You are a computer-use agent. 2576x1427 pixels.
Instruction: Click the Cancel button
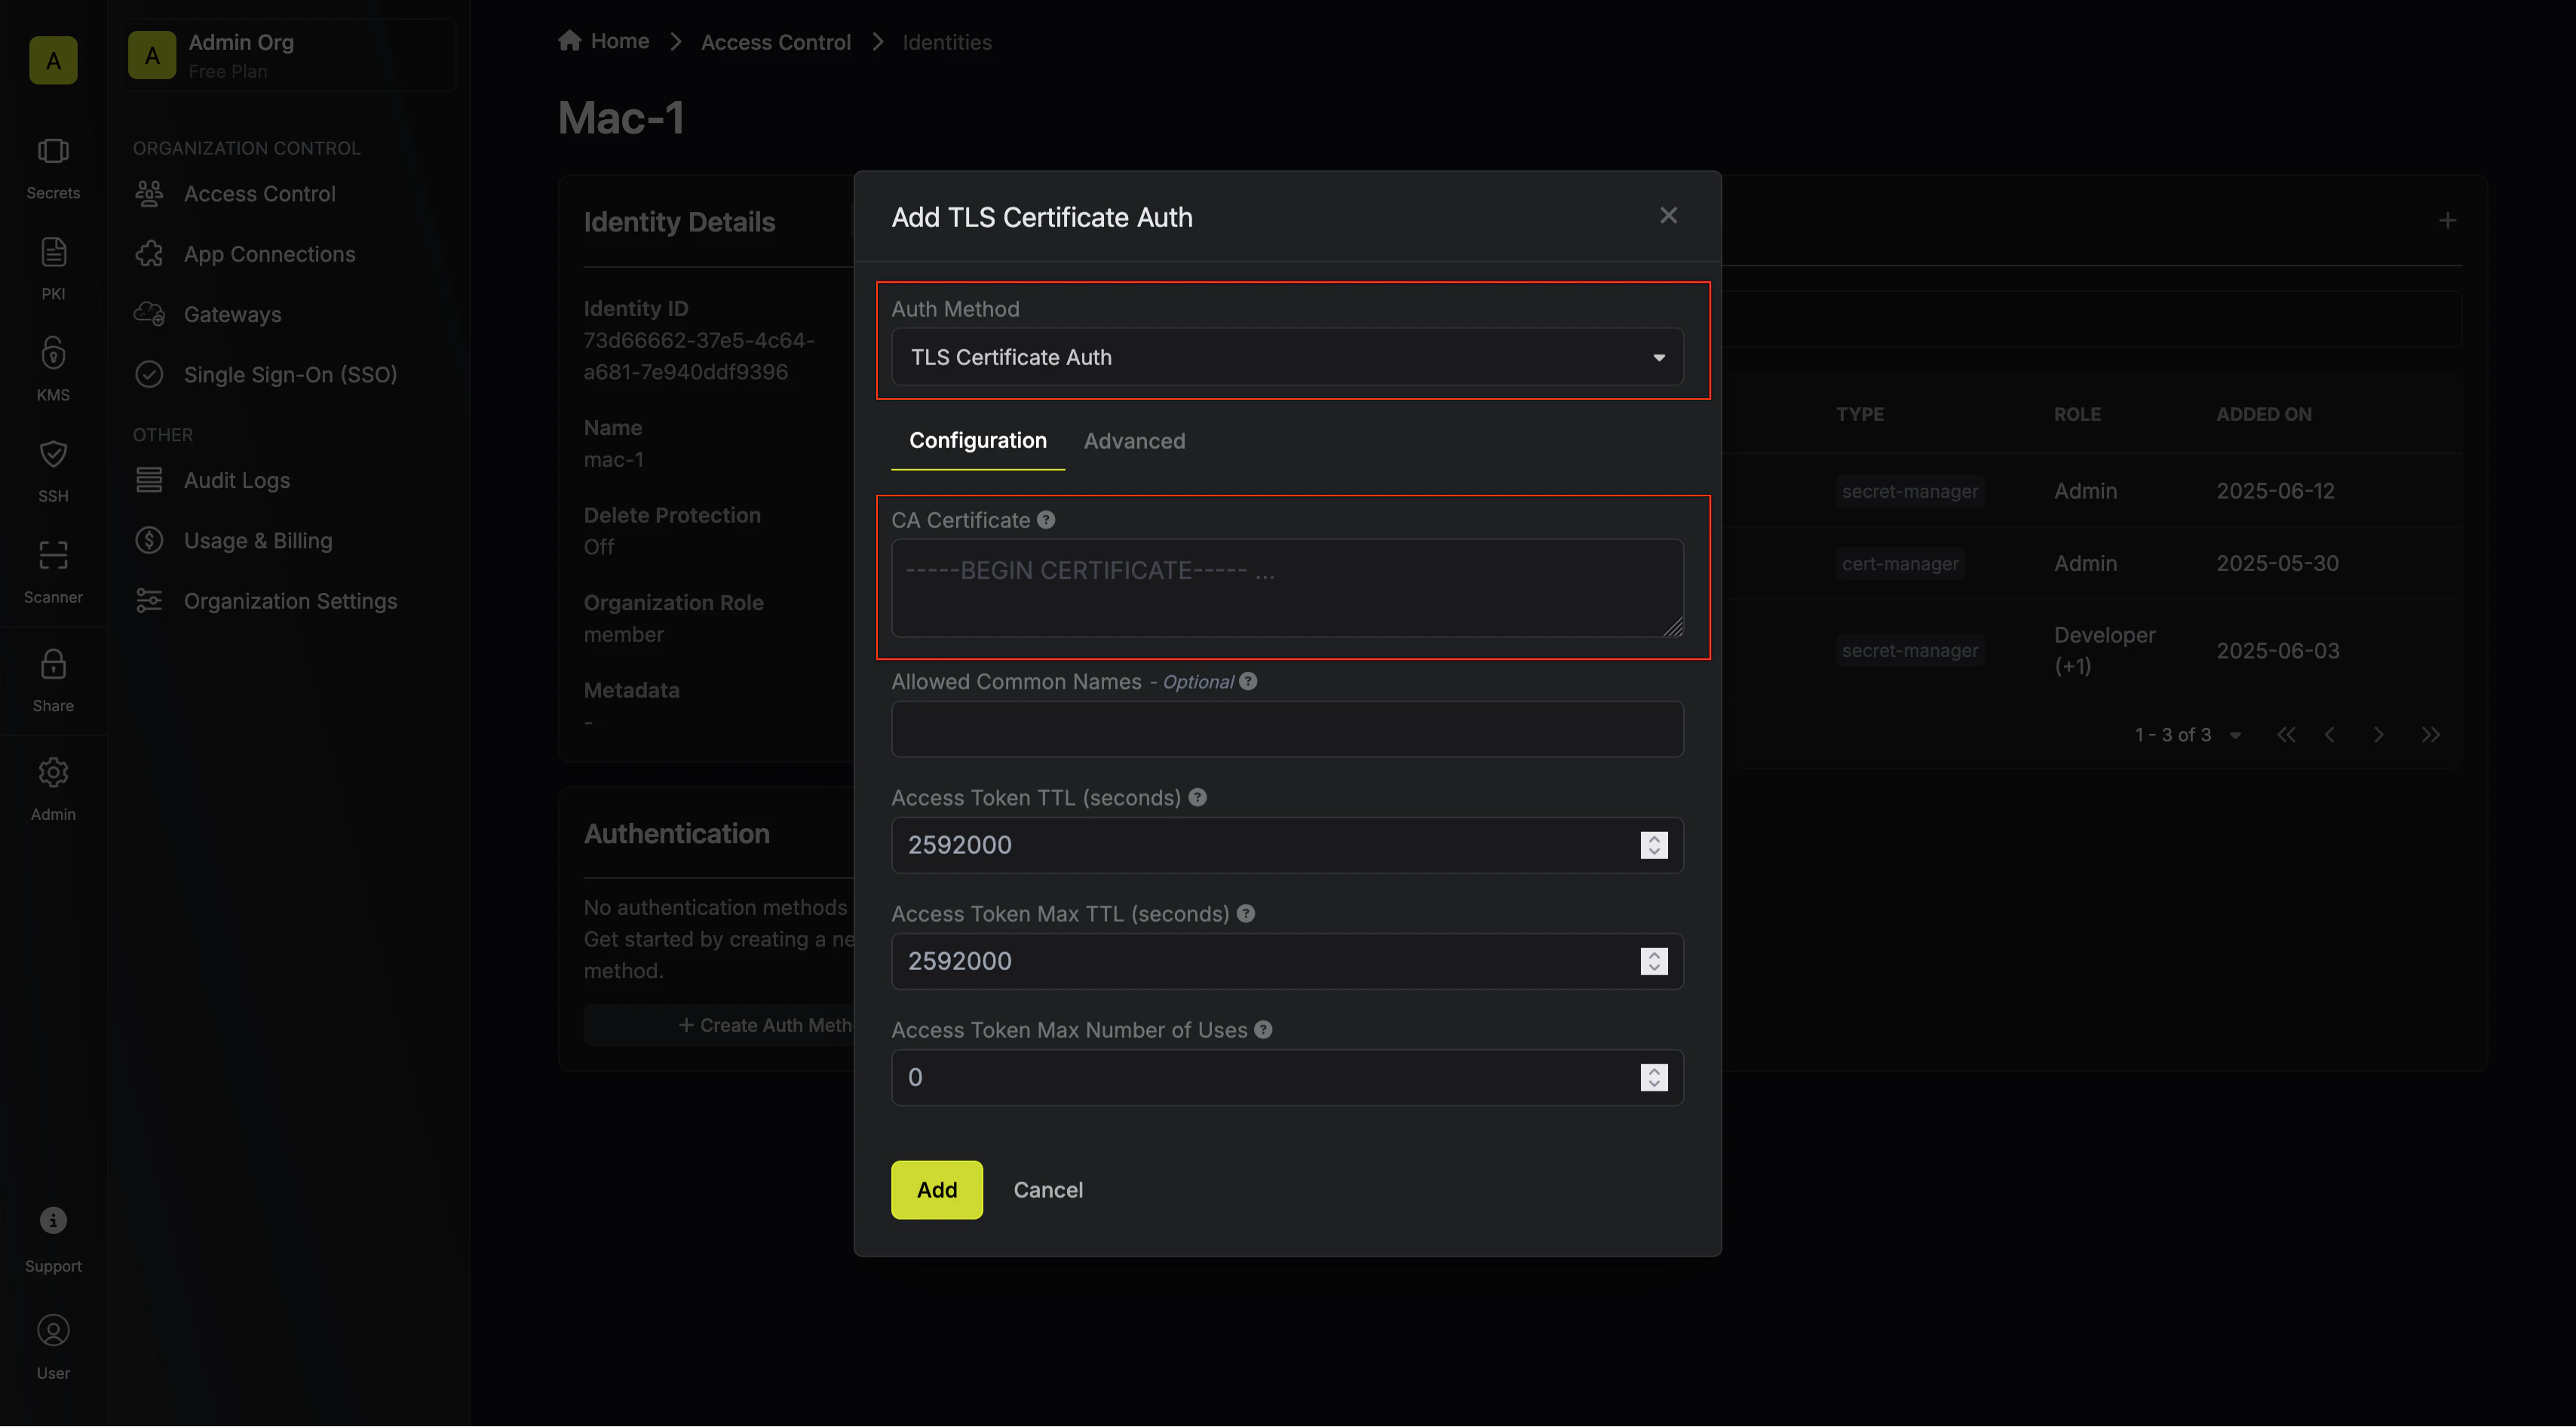[1048, 1190]
